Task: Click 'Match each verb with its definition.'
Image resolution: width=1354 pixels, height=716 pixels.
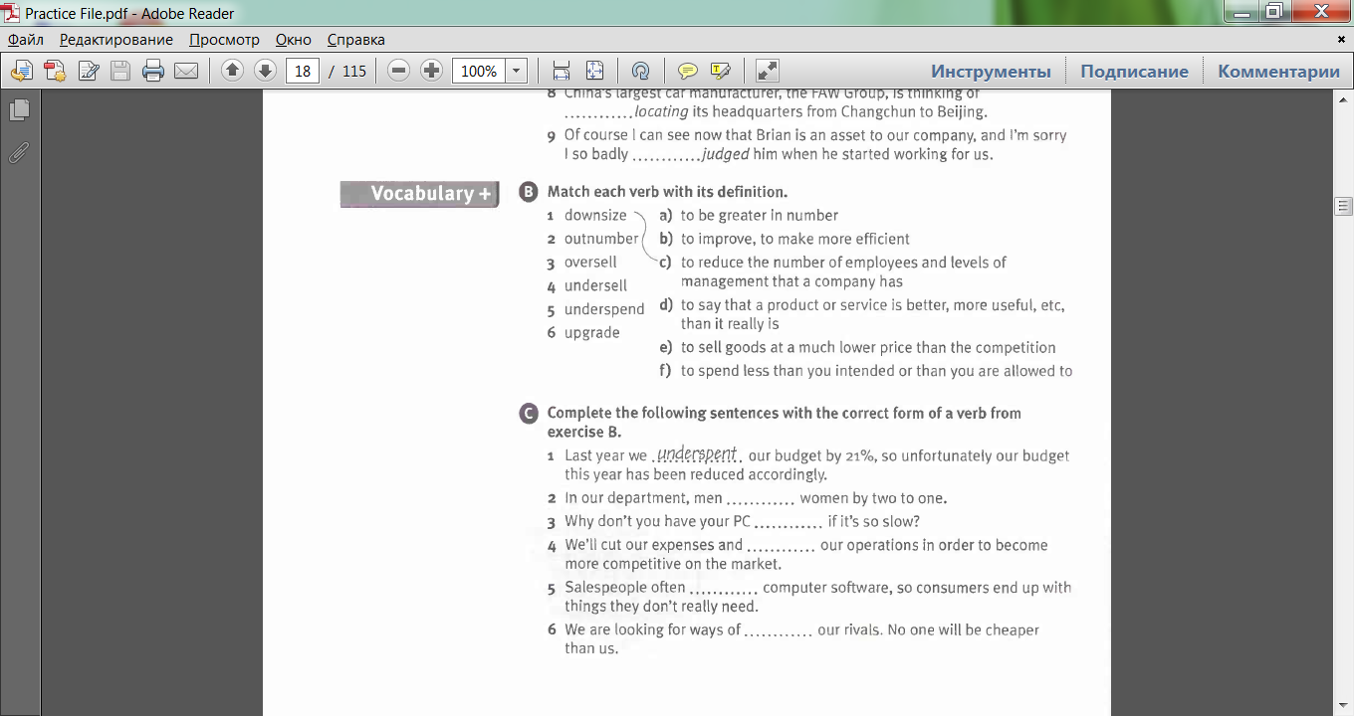Action: coord(667,192)
